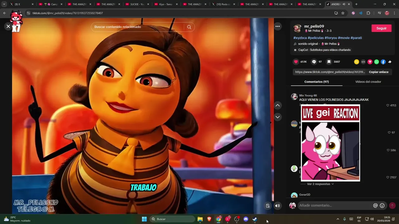This screenshot has width=399, height=224.
Task: Like the video with the heart icon
Action: click(x=296, y=62)
